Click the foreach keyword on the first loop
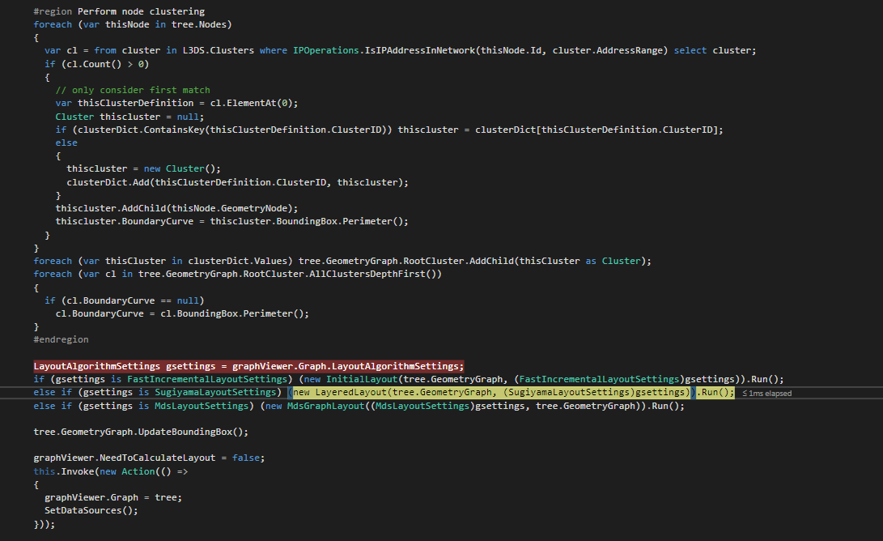Image resolution: width=883 pixels, height=541 pixels. coord(53,23)
